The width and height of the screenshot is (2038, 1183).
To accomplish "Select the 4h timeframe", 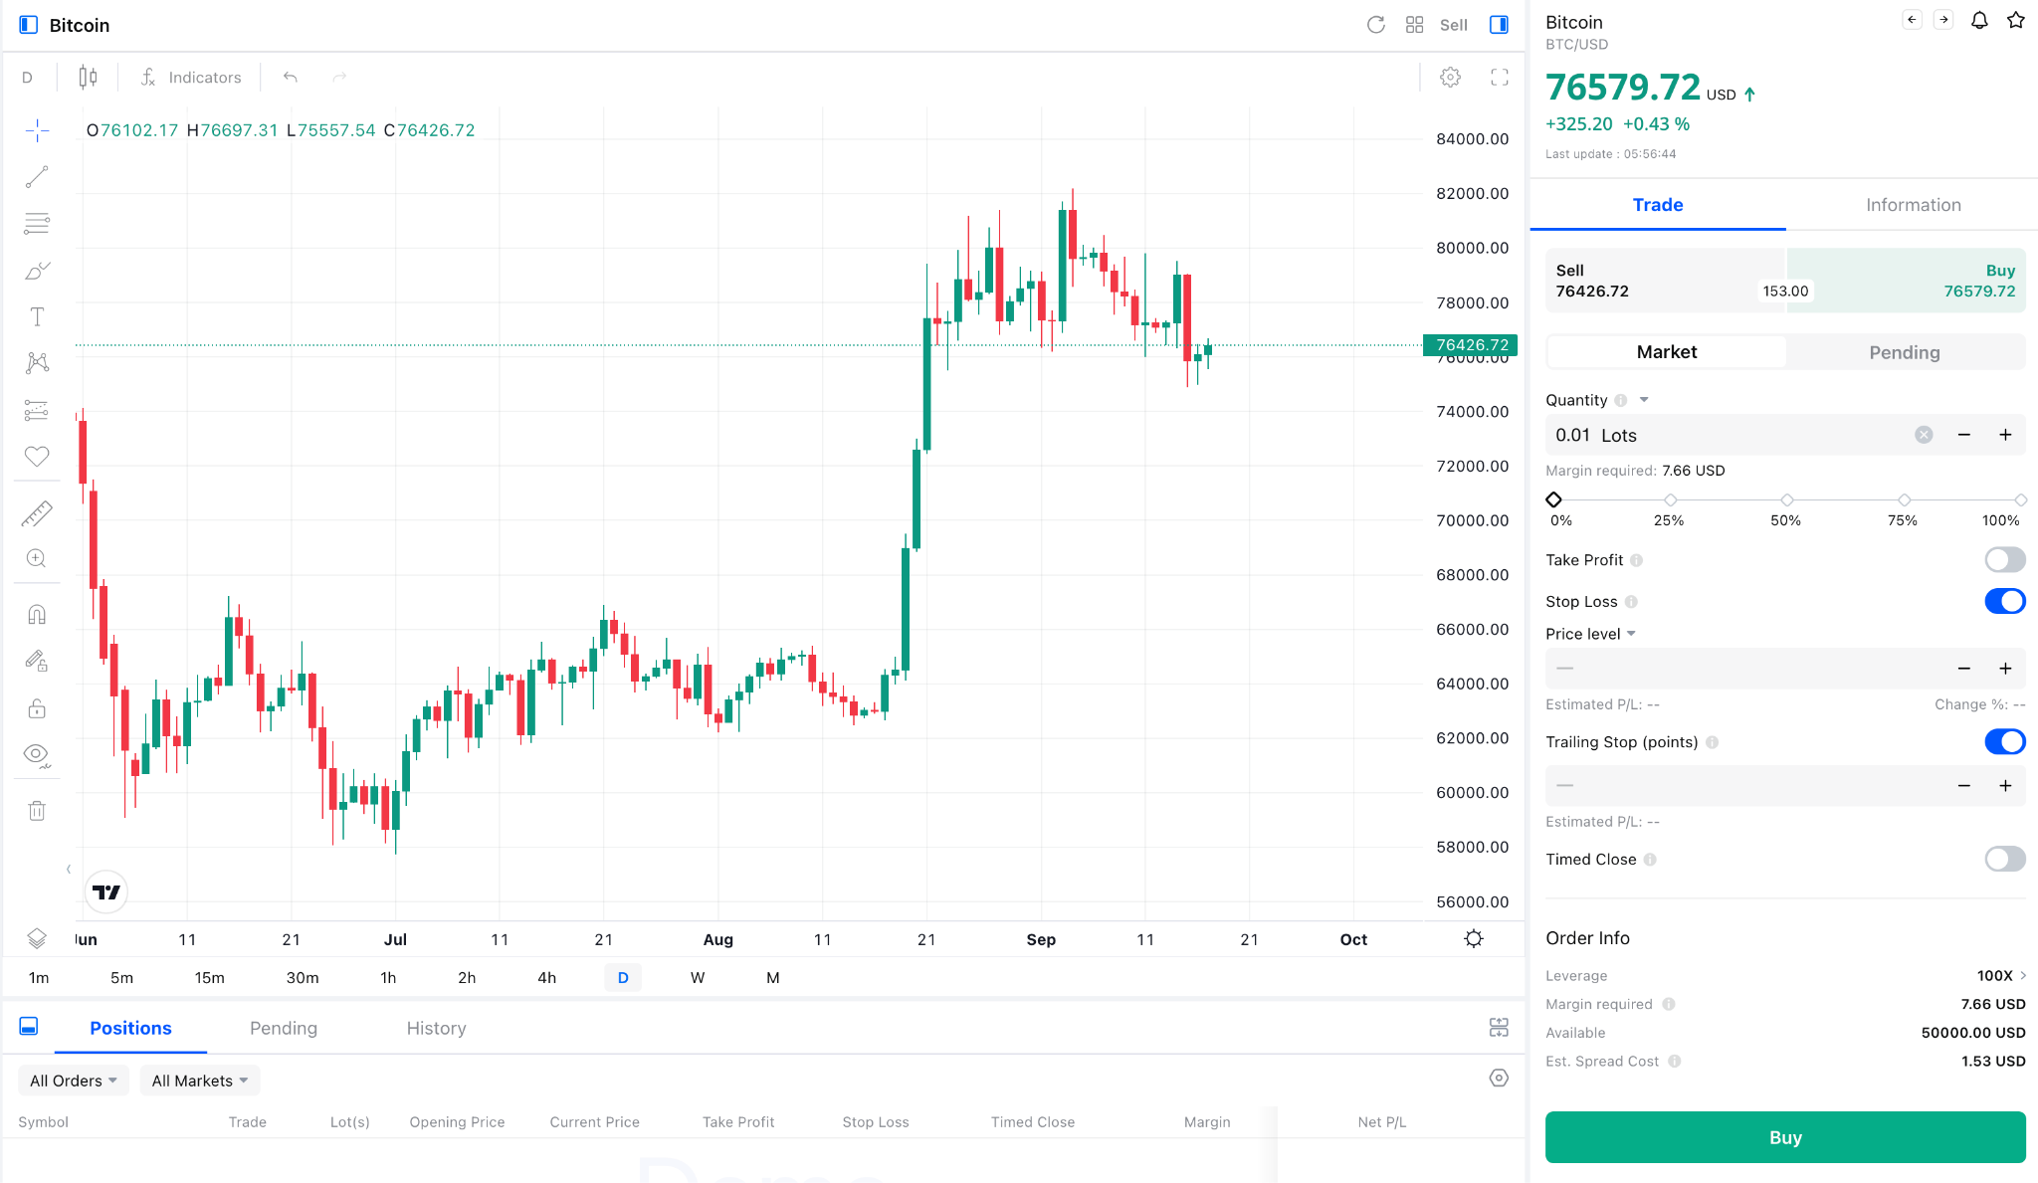I will point(546,978).
